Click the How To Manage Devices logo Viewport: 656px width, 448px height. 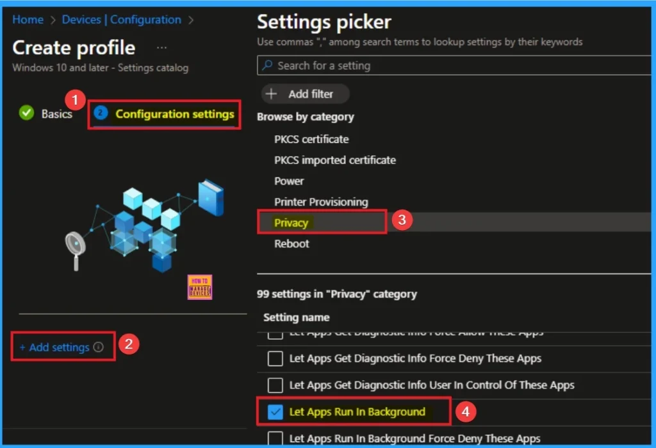coord(200,287)
